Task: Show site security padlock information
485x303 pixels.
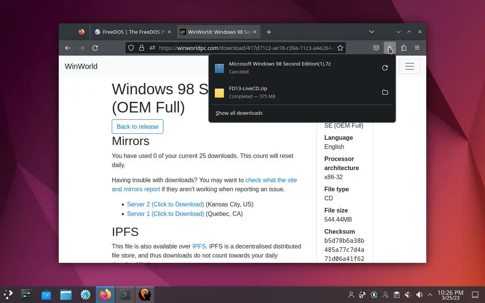Action: pos(141,48)
